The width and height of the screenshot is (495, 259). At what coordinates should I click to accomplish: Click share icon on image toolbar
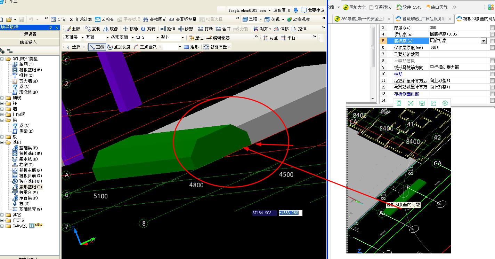pos(433,103)
